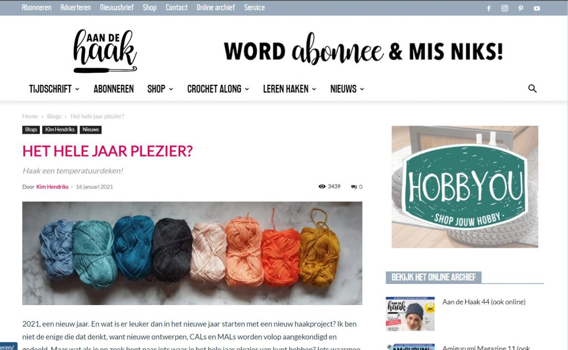Open Abonneren in main navigation
The height and width of the screenshot is (350, 568).
(x=114, y=89)
